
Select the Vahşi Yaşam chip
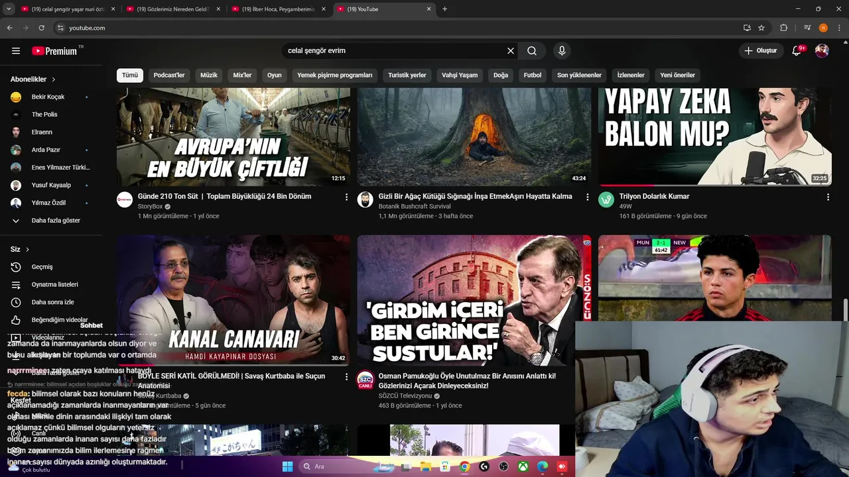[x=460, y=75]
